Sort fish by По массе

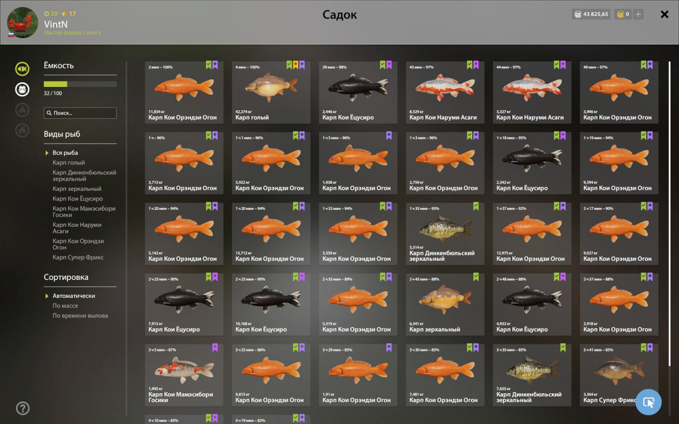click(65, 306)
